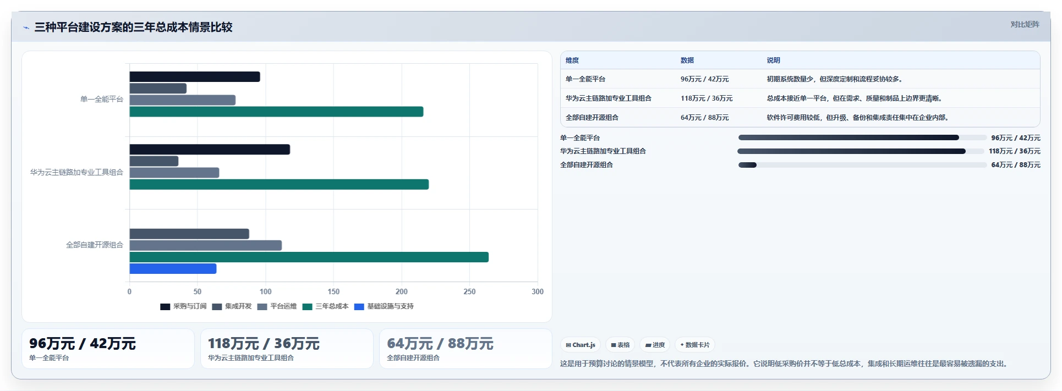Image resolution: width=1062 pixels, height=391 pixels.
Task: Click the description starting 初期系统数量少
Action: pyautogui.click(x=835, y=79)
